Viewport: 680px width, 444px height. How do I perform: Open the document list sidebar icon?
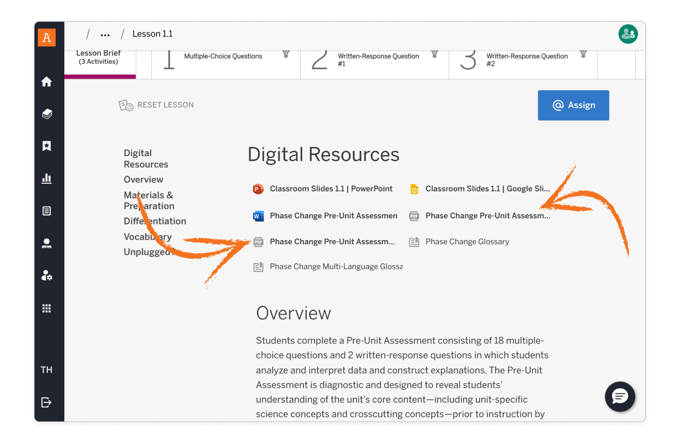coord(47,211)
